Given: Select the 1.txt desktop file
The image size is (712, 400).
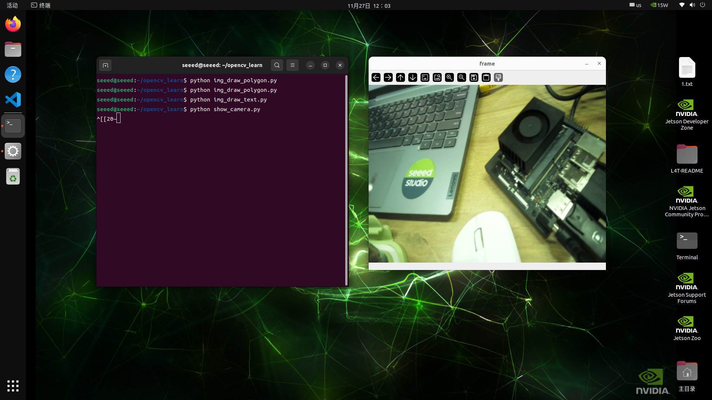Looking at the screenshot, I should [x=687, y=72].
